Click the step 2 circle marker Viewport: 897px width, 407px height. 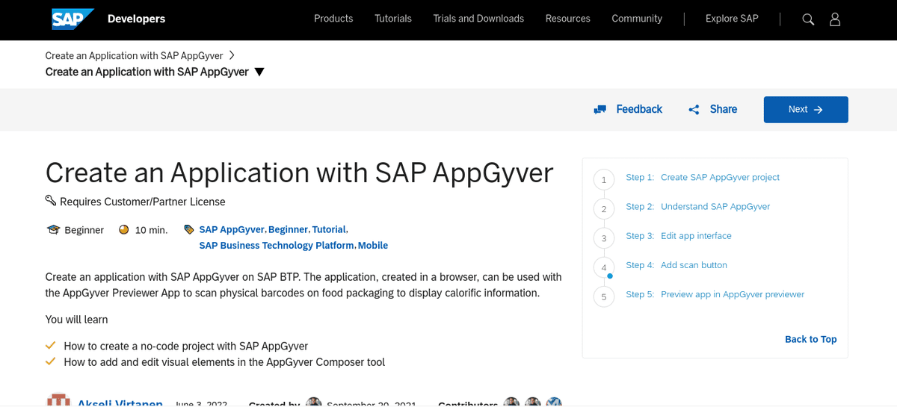point(604,209)
